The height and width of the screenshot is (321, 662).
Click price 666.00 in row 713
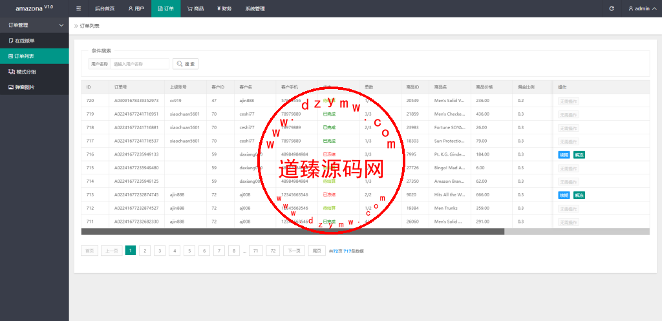(482, 195)
